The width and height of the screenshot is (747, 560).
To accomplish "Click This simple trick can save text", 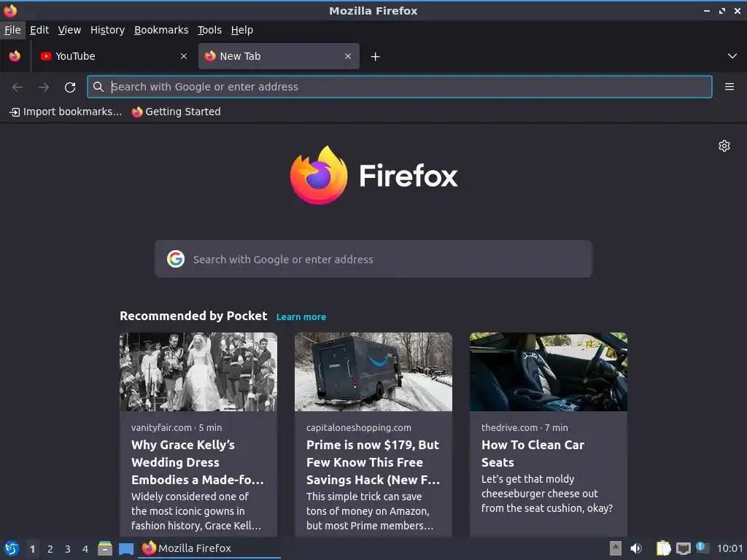I will (x=370, y=511).
